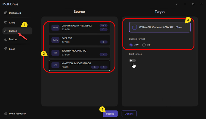The height and width of the screenshot is (119, 206).
Task: Click the Leave feedback link
Action: (17, 114)
